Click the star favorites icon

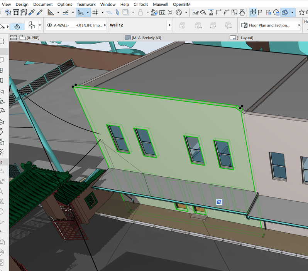(301, 13)
